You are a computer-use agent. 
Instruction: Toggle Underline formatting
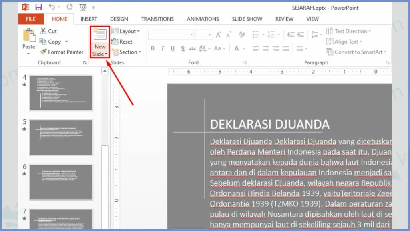(173, 48)
